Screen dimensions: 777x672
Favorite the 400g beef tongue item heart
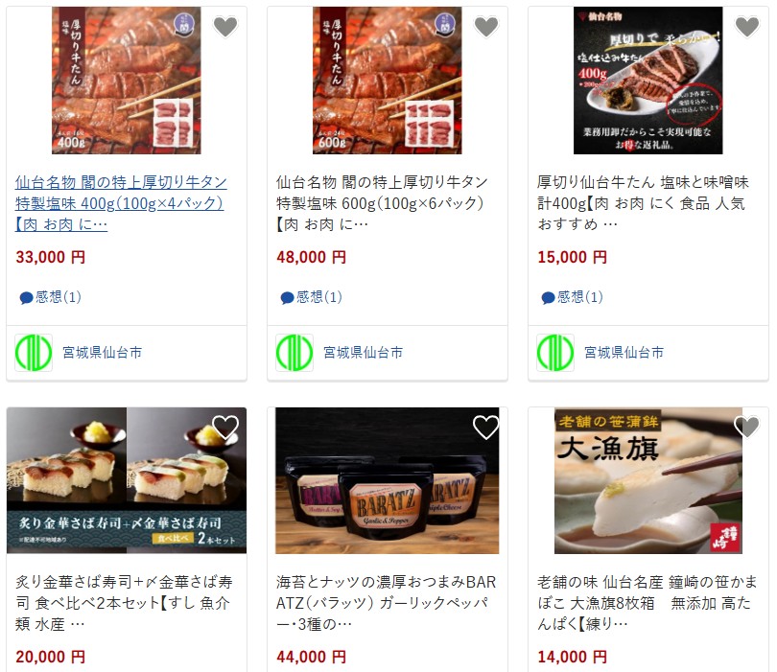click(x=225, y=26)
